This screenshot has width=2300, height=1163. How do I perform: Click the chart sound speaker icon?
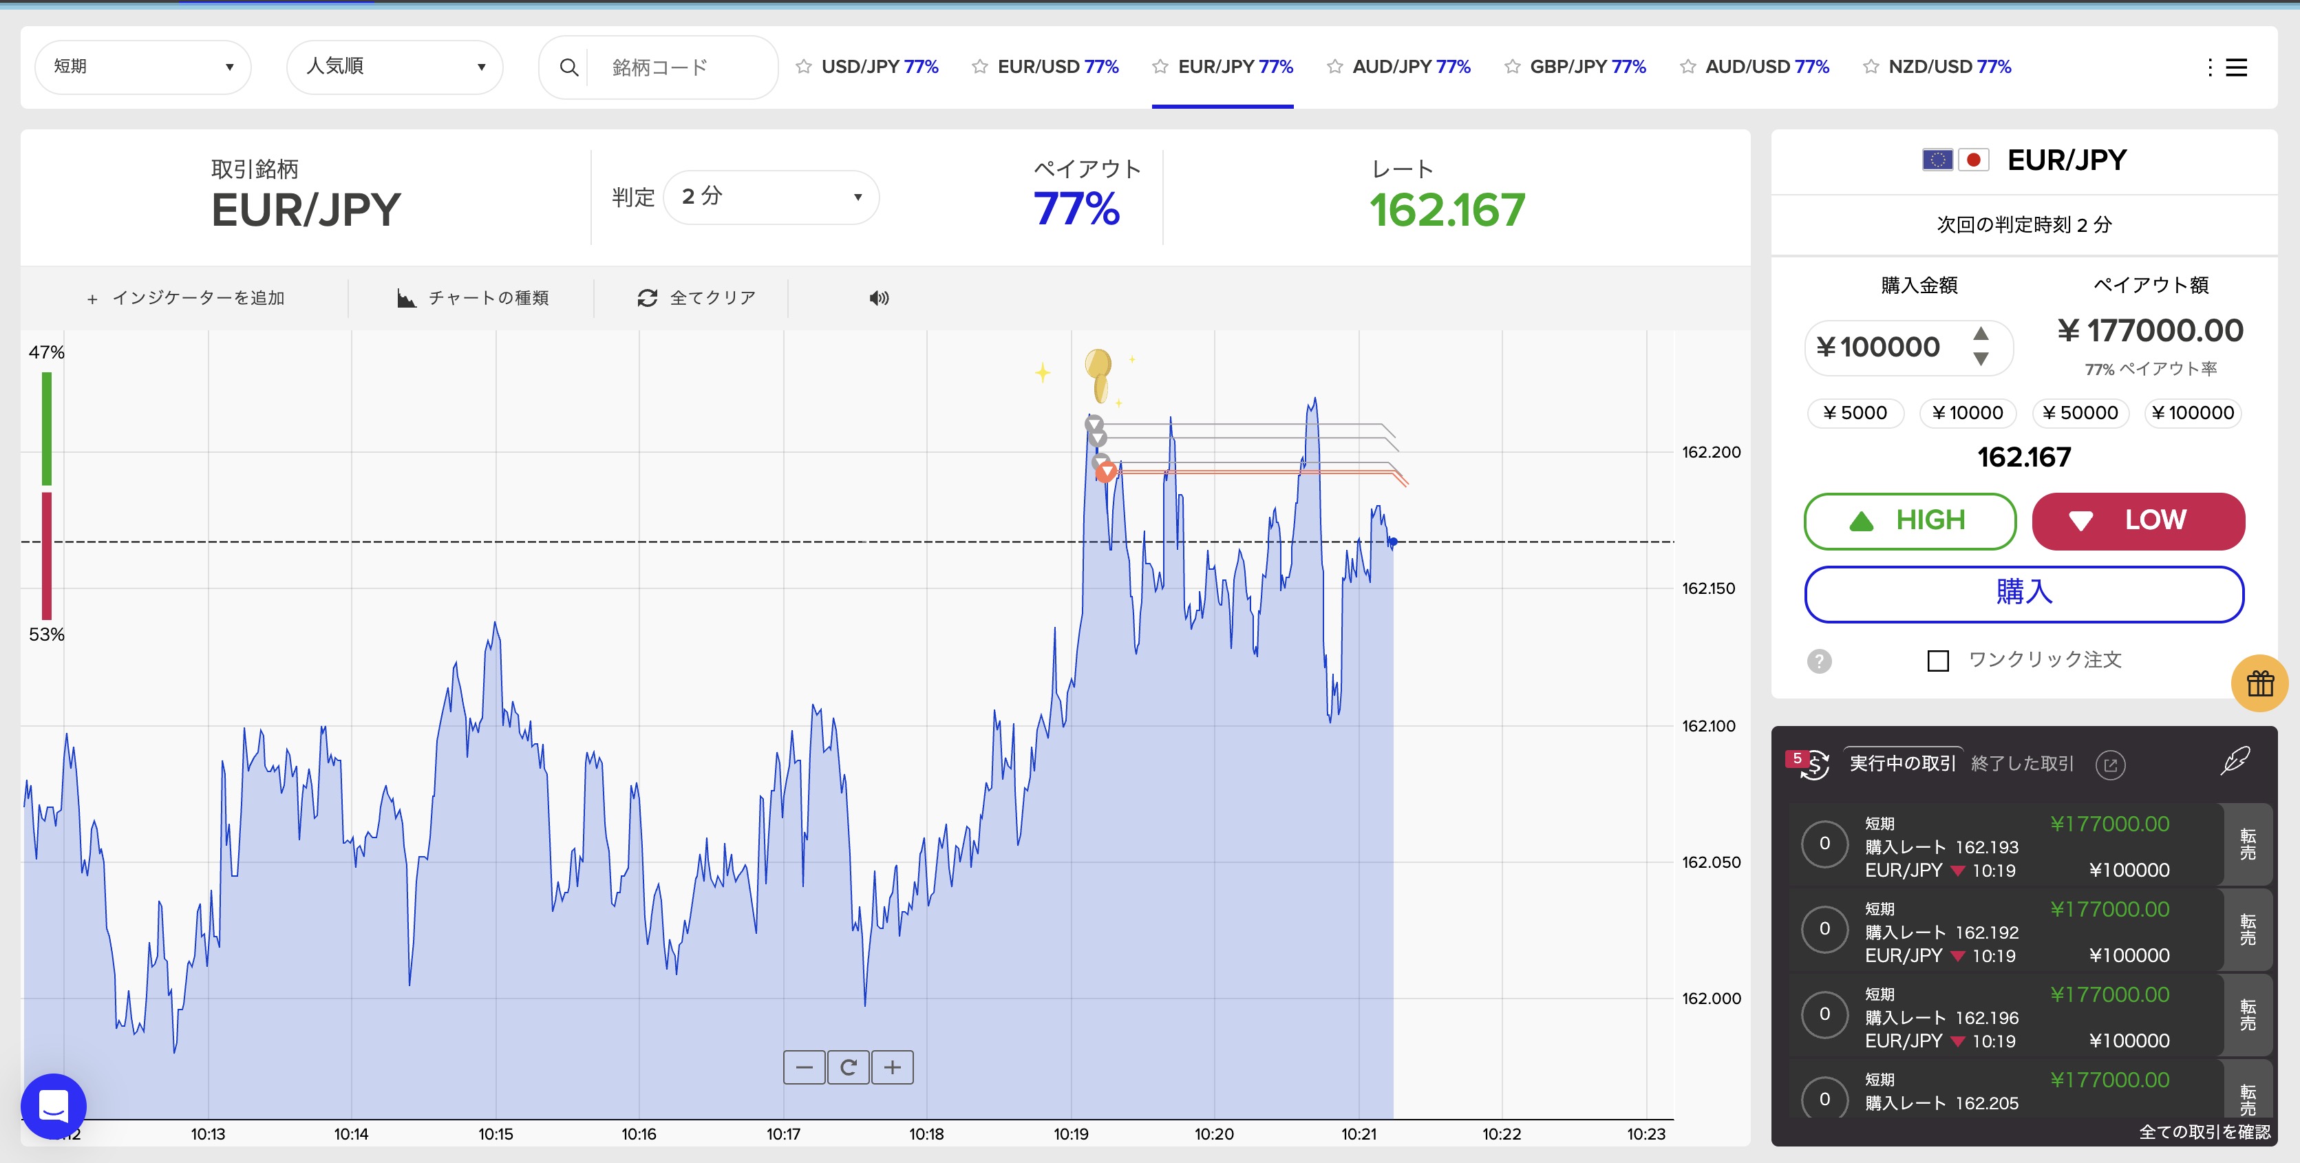click(x=879, y=298)
